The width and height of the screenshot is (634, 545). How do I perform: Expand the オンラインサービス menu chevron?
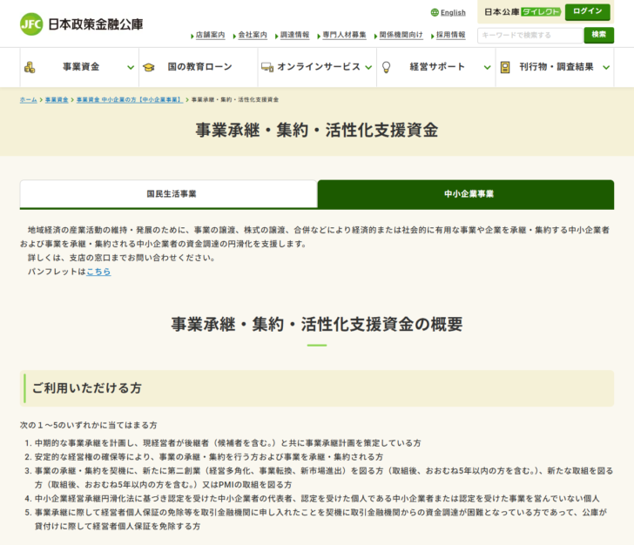coord(368,68)
